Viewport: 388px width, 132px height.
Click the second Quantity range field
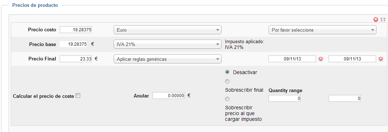click(345, 99)
